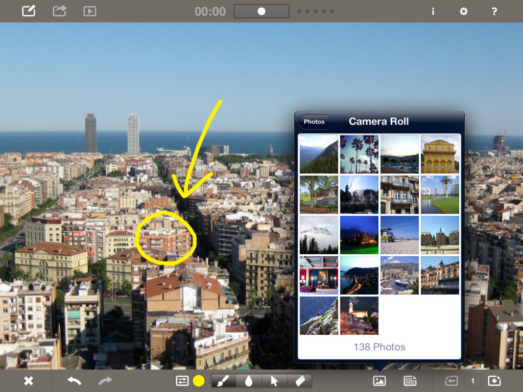Select the mountain forest photo thumbnail
Screen dimensions: 523x392
[x=319, y=154]
